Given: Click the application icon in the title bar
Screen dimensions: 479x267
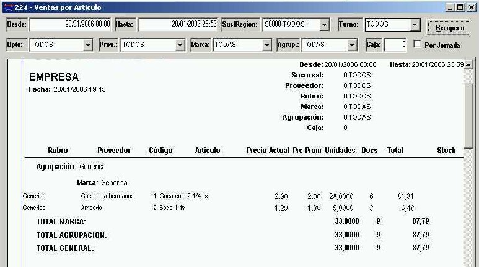Looking at the screenshot, I should (7, 7).
